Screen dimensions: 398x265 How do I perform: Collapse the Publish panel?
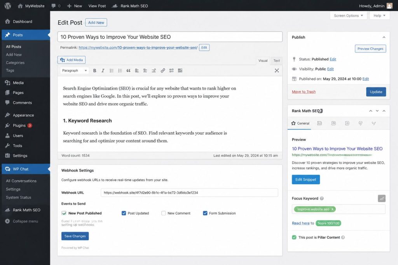384,37
